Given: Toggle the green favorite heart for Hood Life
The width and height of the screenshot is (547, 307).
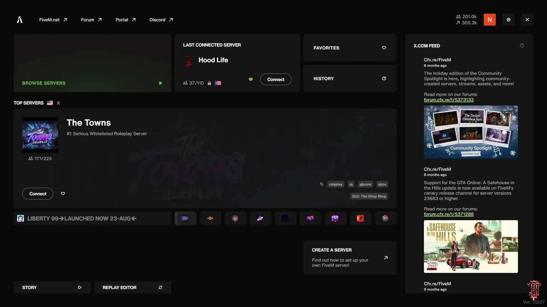Looking at the screenshot, I should (x=251, y=79).
